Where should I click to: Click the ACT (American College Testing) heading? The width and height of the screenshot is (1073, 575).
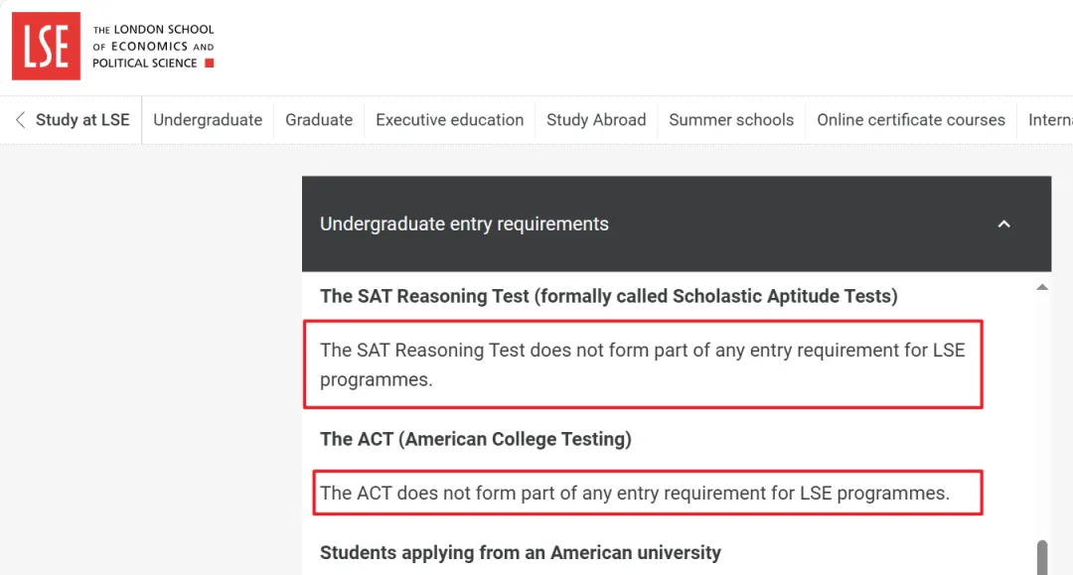tap(475, 438)
